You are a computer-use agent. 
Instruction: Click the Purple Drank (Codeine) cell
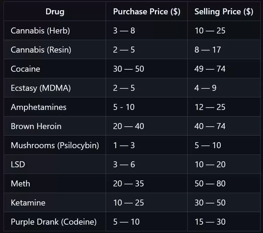(x=54, y=222)
